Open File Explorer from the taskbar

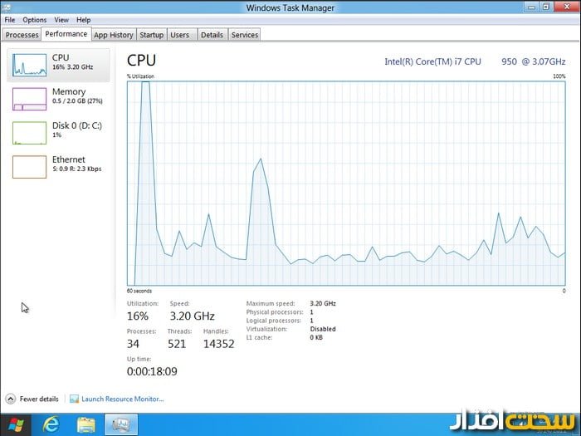point(86,425)
